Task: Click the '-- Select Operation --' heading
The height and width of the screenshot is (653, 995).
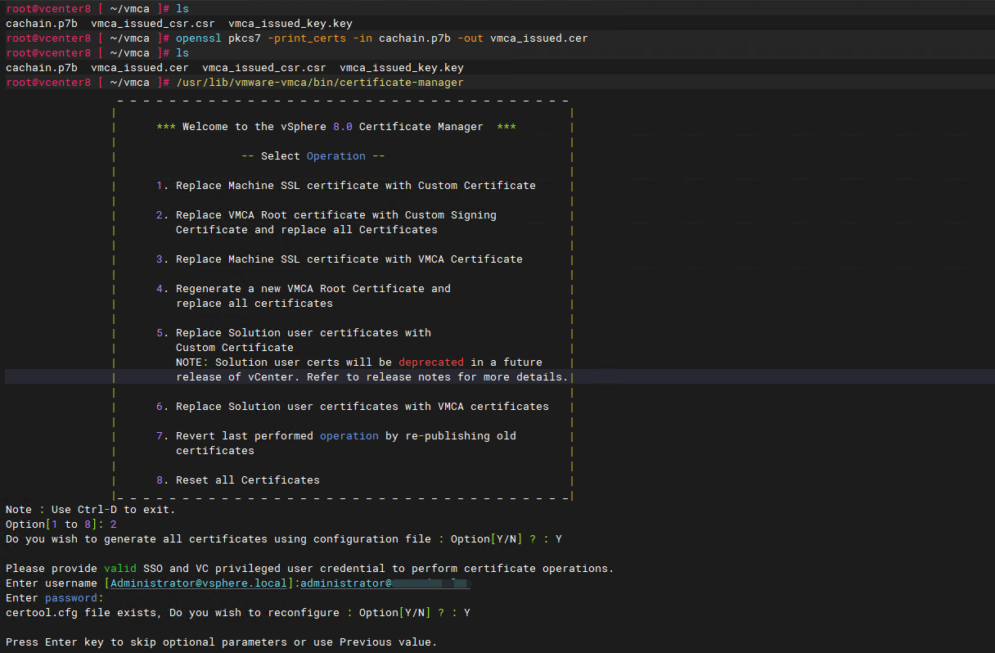Action: (313, 156)
